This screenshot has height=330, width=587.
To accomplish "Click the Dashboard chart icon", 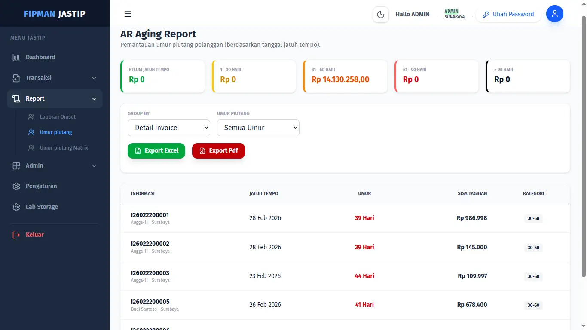I will 16,57.
